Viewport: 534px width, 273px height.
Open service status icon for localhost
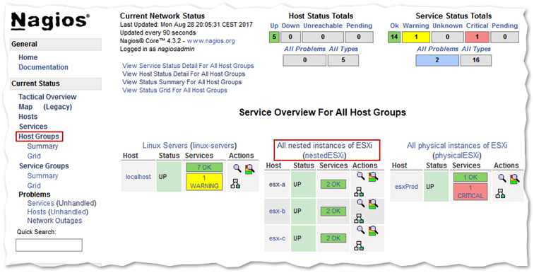[x=250, y=169]
